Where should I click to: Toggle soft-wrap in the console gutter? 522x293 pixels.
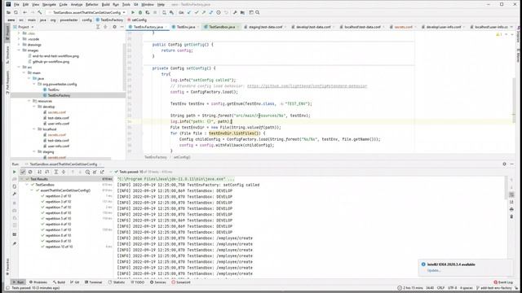(511, 195)
